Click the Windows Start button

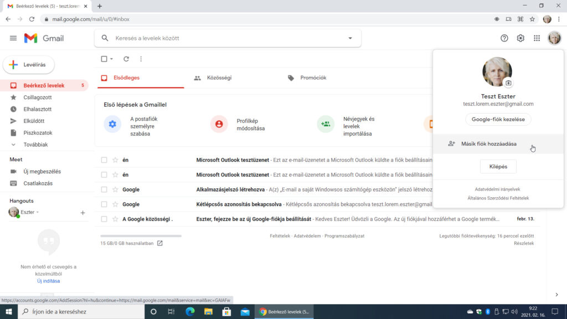click(9, 311)
